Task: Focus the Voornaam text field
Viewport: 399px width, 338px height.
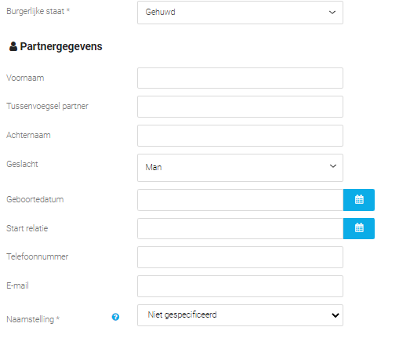Action: click(240, 78)
